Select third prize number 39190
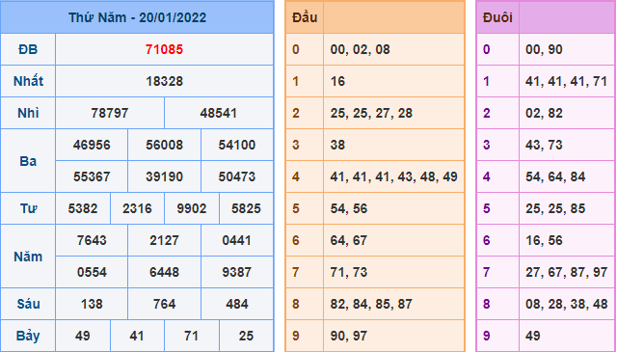Viewport: 617px width, 352px height. pyautogui.click(x=164, y=176)
